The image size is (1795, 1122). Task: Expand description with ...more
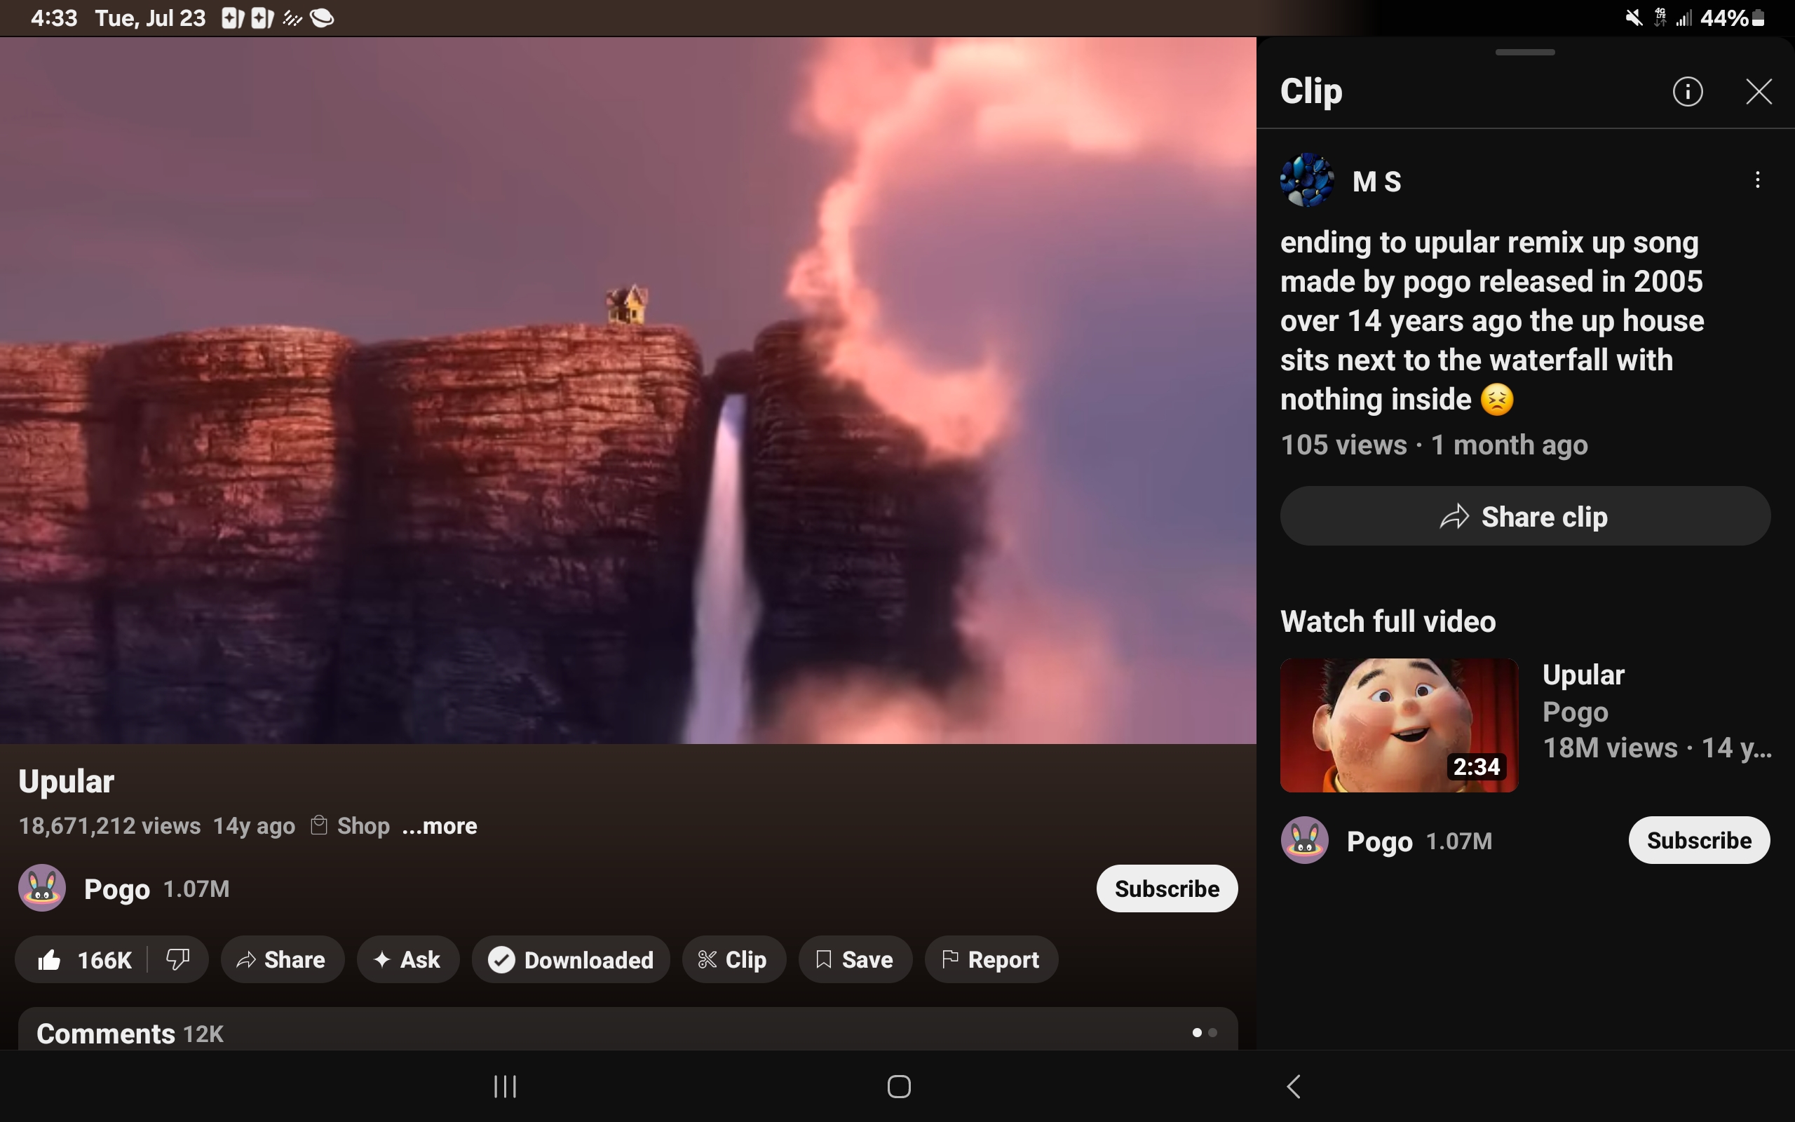coord(440,826)
